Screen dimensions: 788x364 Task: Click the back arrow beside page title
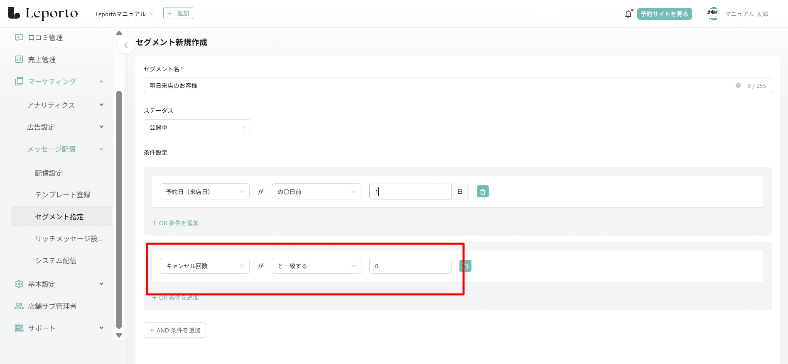[x=125, y=45]
